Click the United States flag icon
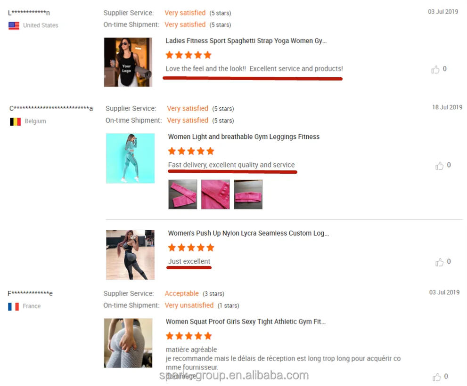Screen dimensions: 467x386 point(14,25)
